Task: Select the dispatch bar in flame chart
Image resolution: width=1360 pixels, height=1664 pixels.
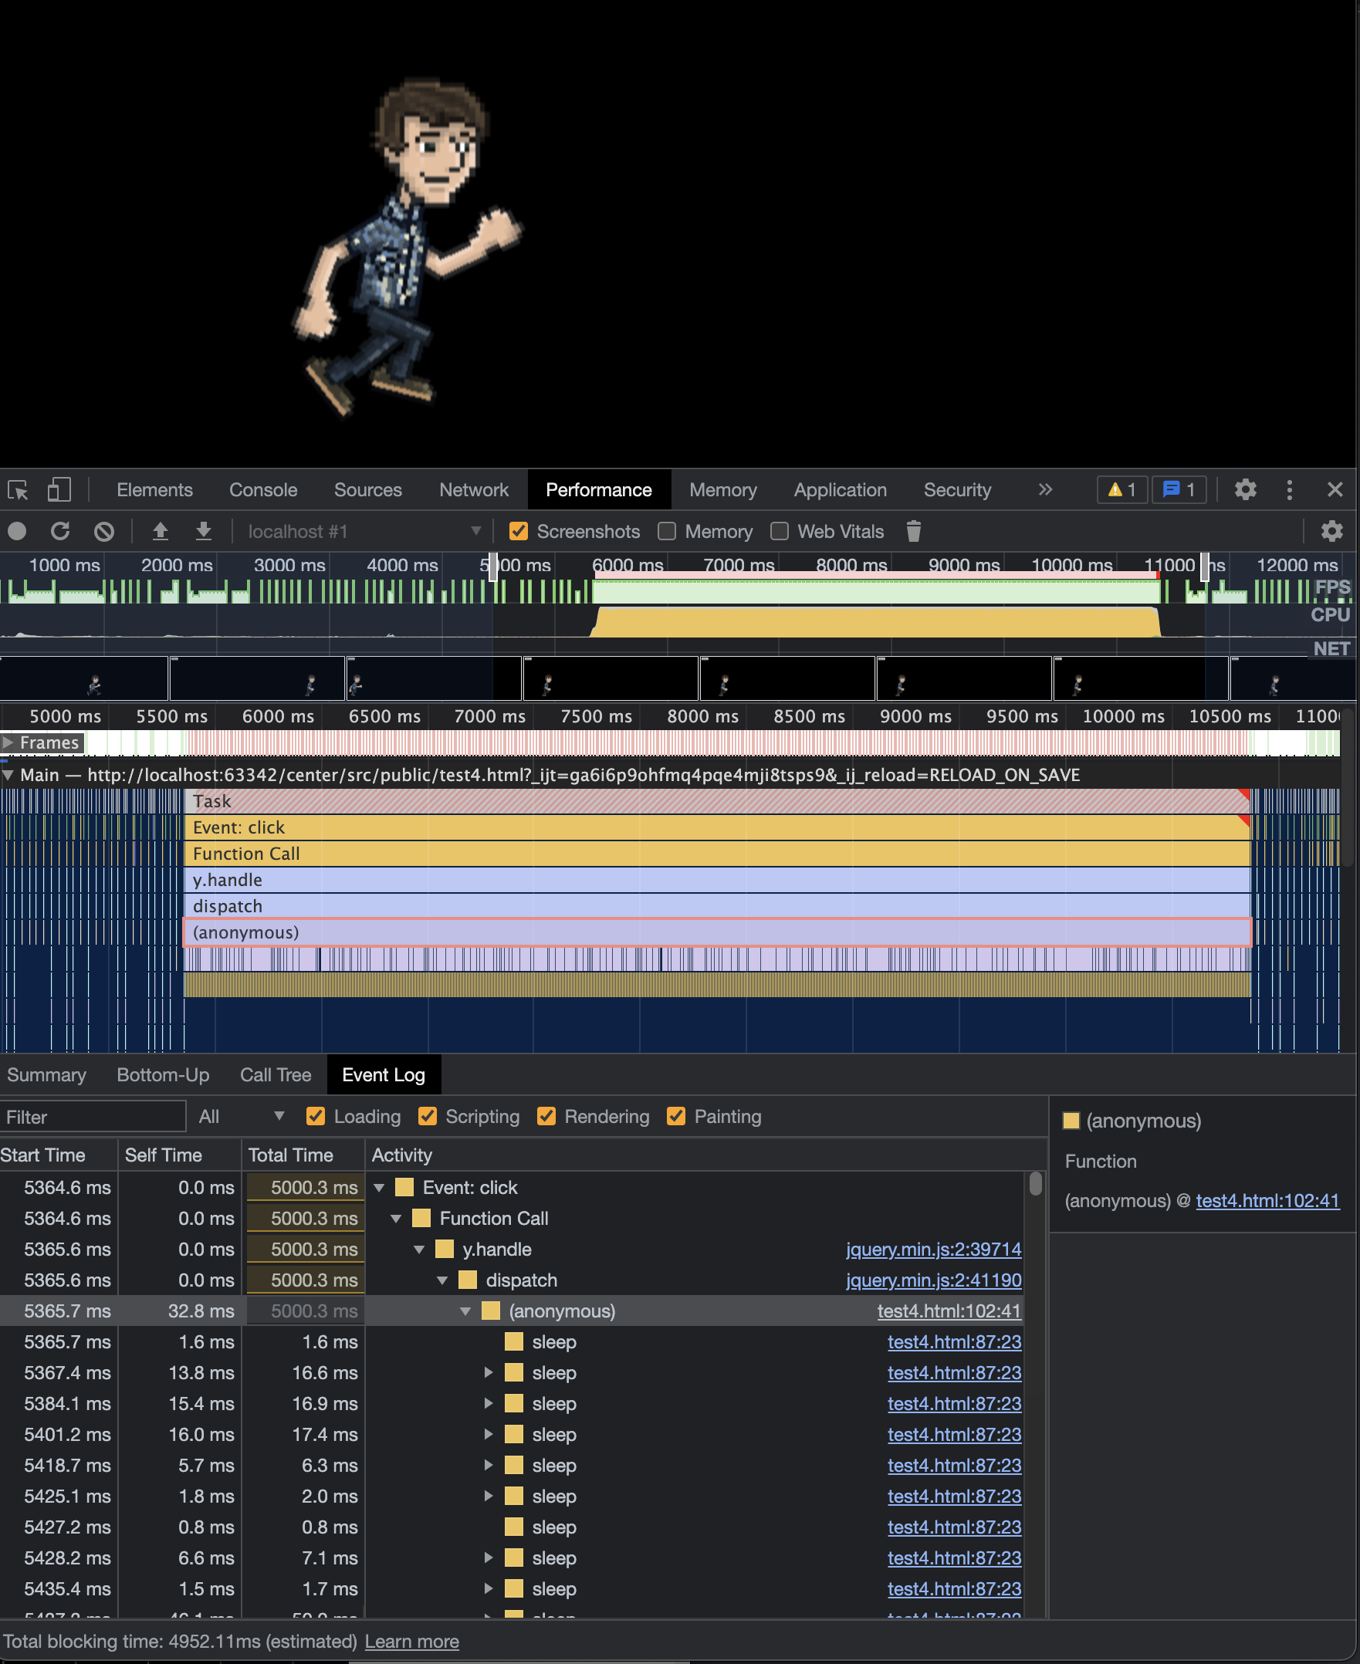Action: [718, 905]
